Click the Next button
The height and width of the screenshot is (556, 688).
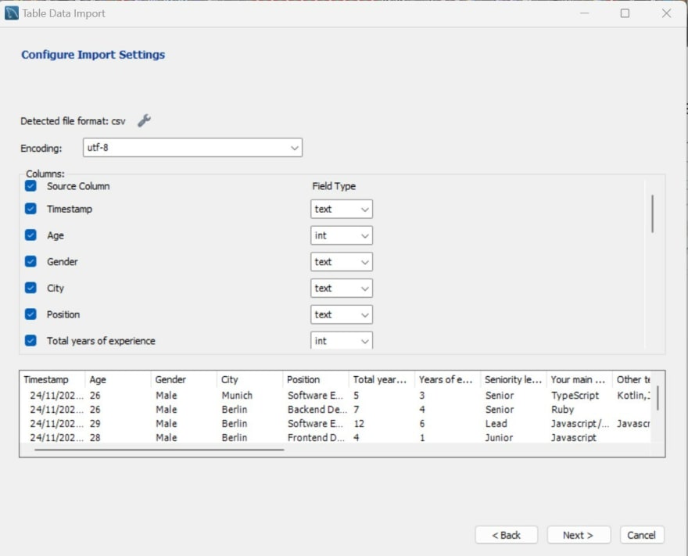pos(579,535)
